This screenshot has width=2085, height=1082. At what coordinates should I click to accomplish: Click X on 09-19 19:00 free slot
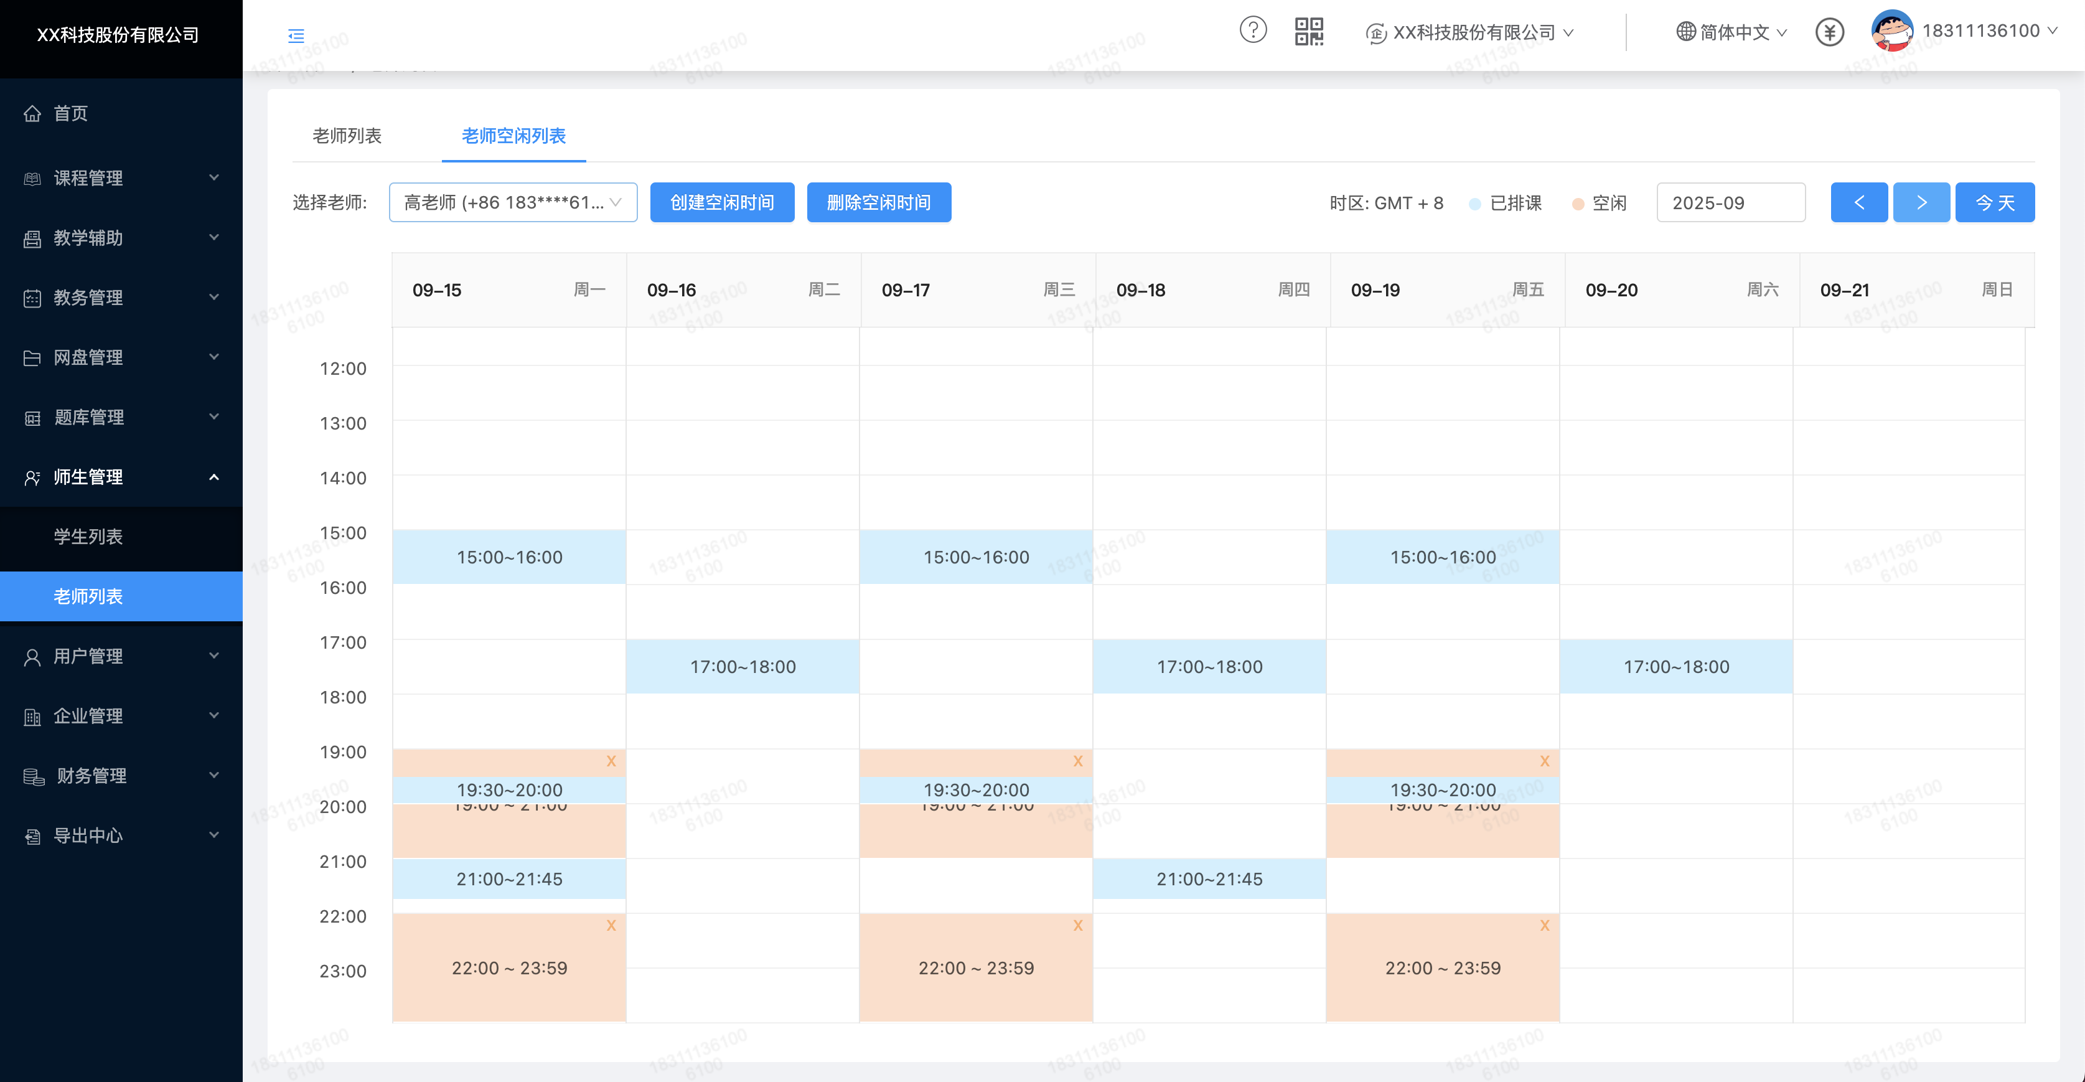coord(1544,761)
